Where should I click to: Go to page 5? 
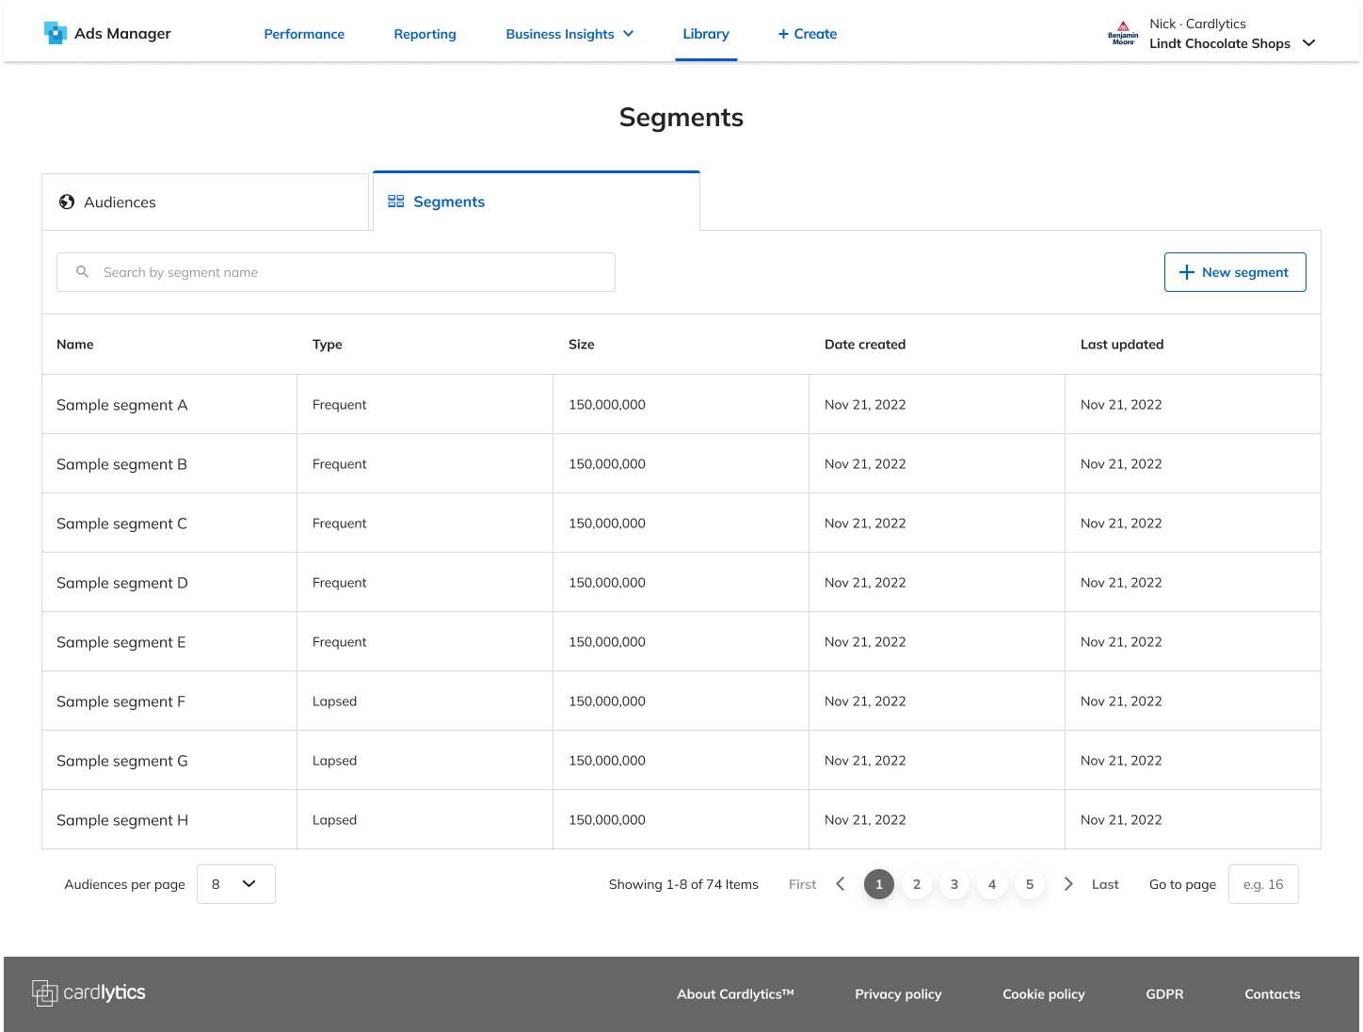click(1030, 884)
